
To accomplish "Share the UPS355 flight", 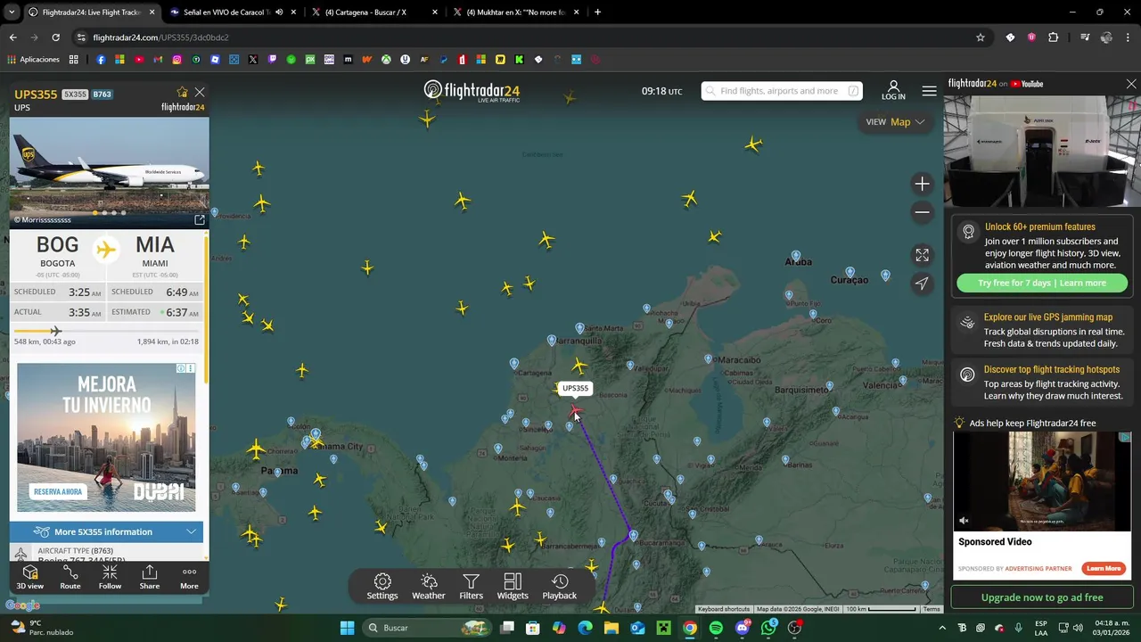I will [150, 578].
